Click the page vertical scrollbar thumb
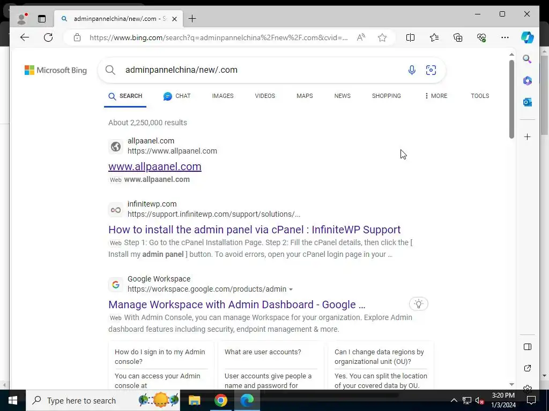 pos(511,99)
